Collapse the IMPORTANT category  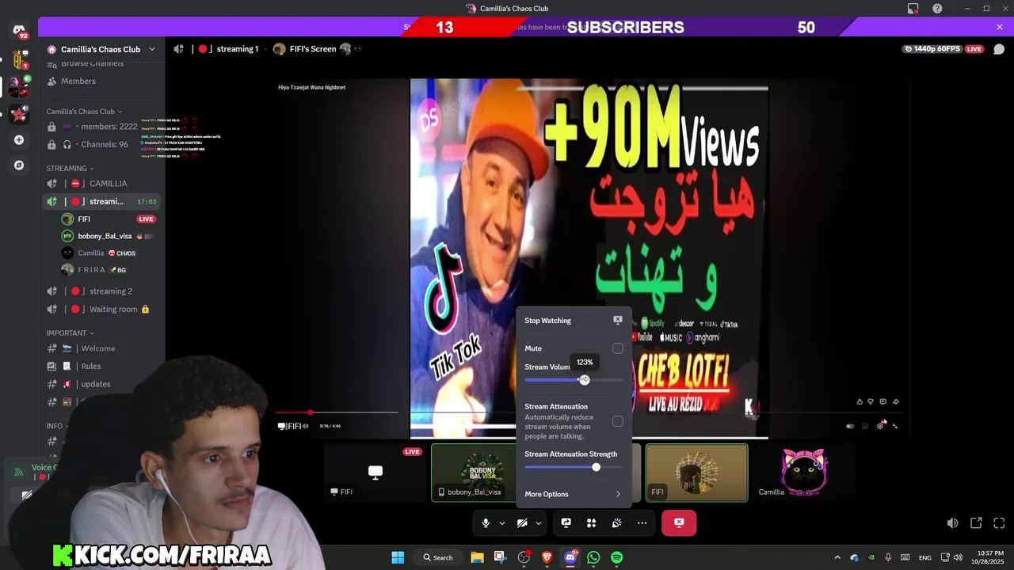(70, 333)
